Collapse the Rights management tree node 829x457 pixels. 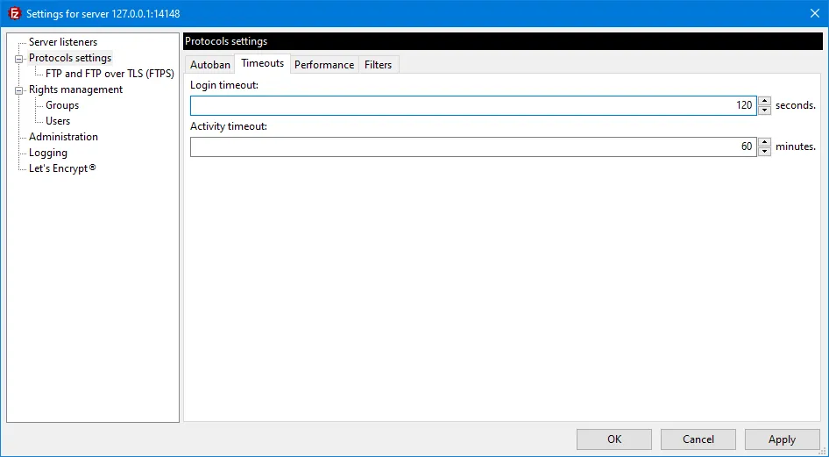pyautogui.click(x=18, y=89)
